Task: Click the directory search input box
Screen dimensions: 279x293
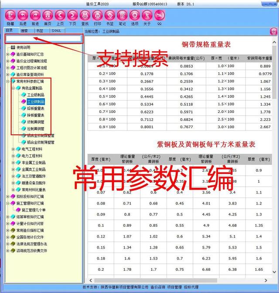Action: pyautogui.click(x=43, y=38)
